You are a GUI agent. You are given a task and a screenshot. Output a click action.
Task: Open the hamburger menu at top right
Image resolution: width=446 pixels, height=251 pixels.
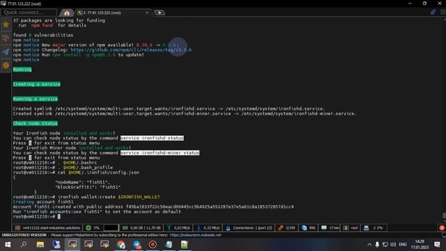pos(443,13)
